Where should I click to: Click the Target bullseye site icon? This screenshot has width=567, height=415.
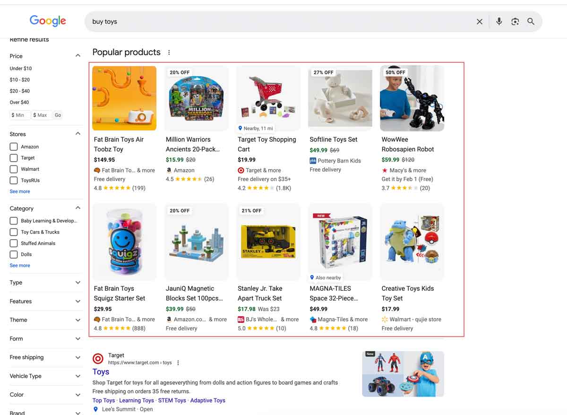98,358
